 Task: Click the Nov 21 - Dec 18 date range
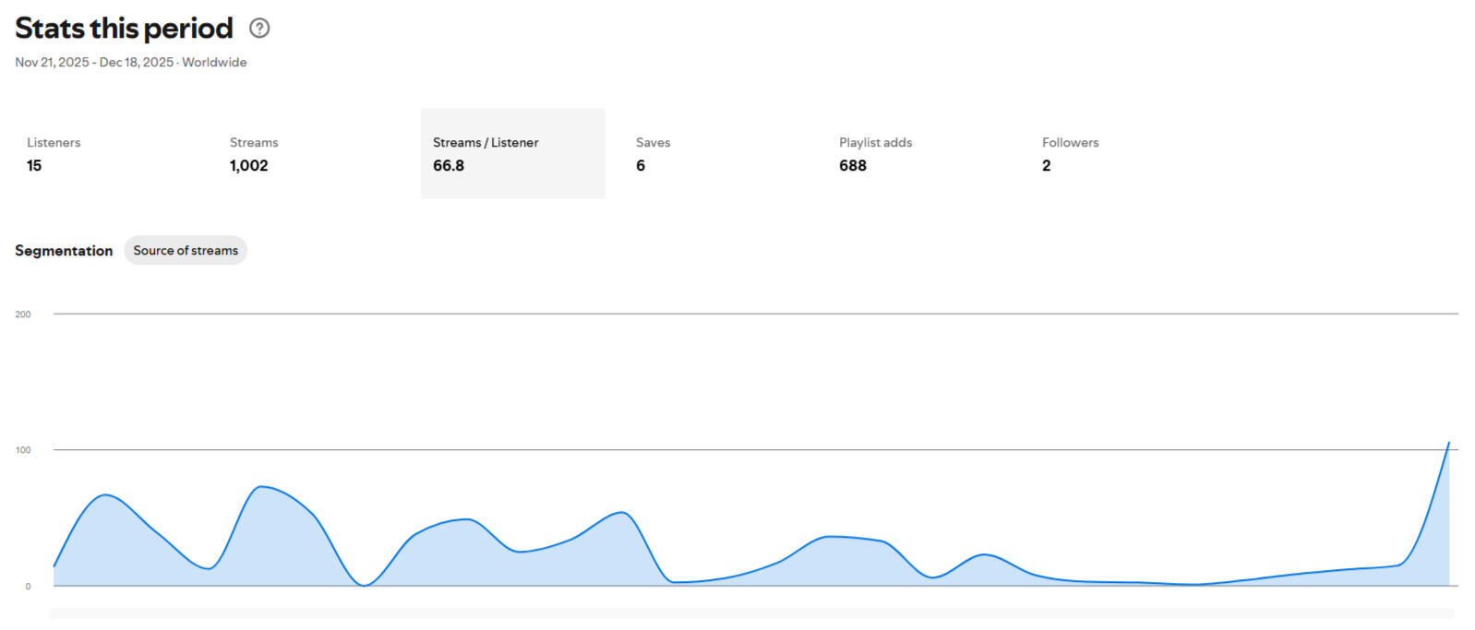[94, 63]
